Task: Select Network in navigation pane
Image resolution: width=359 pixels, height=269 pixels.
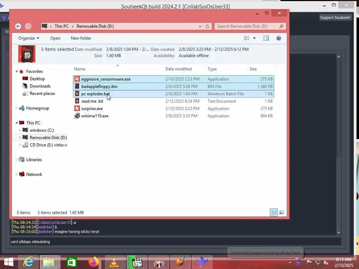Action: click(x=31, y=174)
